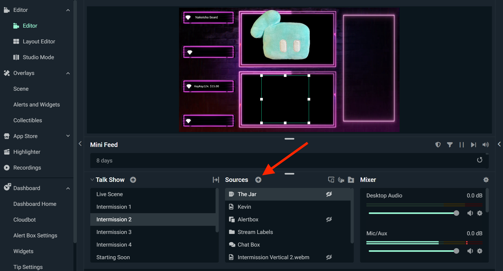503x271 pixels.
Task: Pause alert notifications in the Mini Feed
Action: [462, 145]
